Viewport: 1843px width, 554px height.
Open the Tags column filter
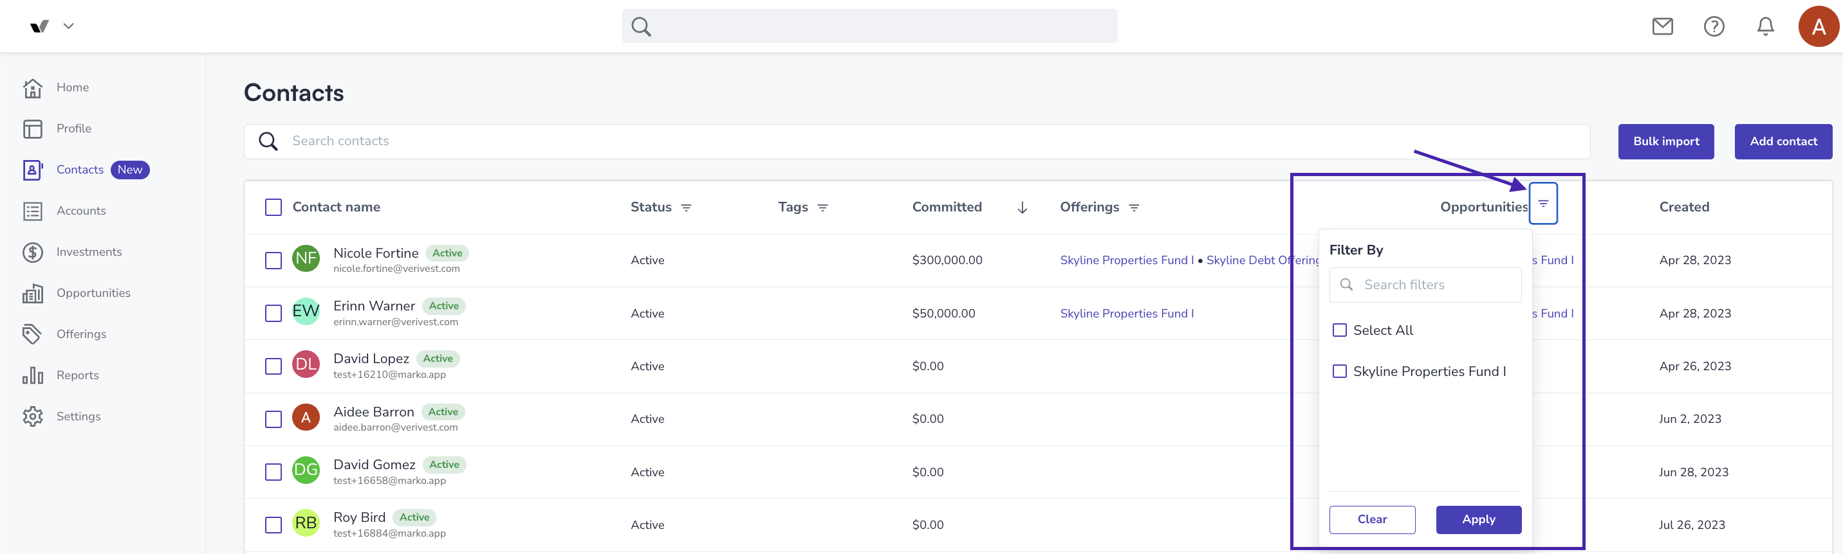pyautogui.click(x=823, y=208)
